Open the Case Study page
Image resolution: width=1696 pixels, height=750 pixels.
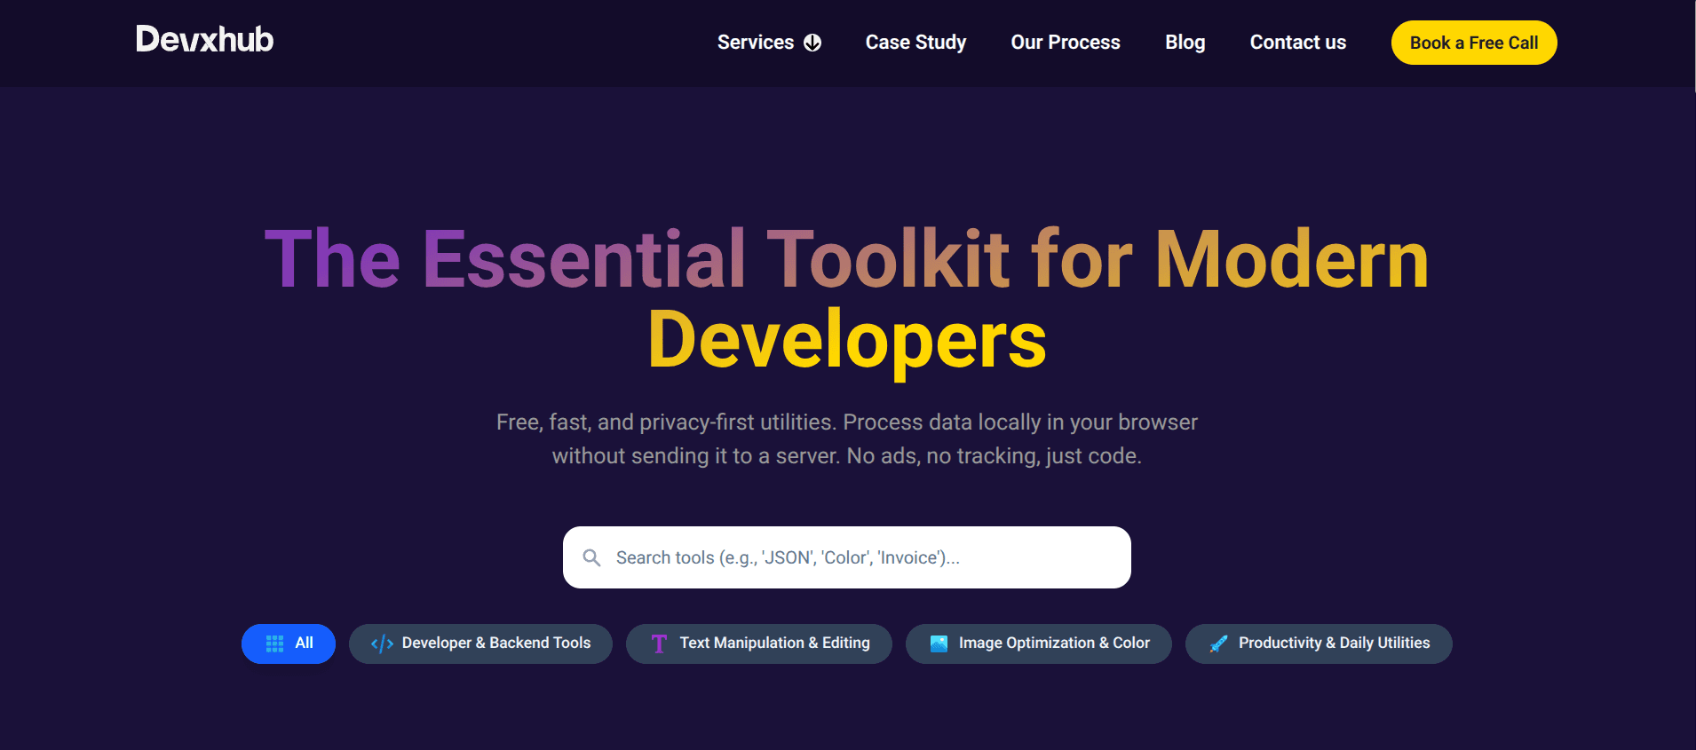point(915,43)
